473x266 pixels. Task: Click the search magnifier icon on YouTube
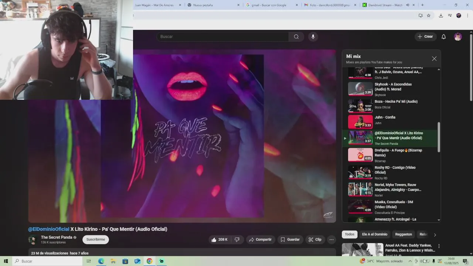click(x=296, y=37)
